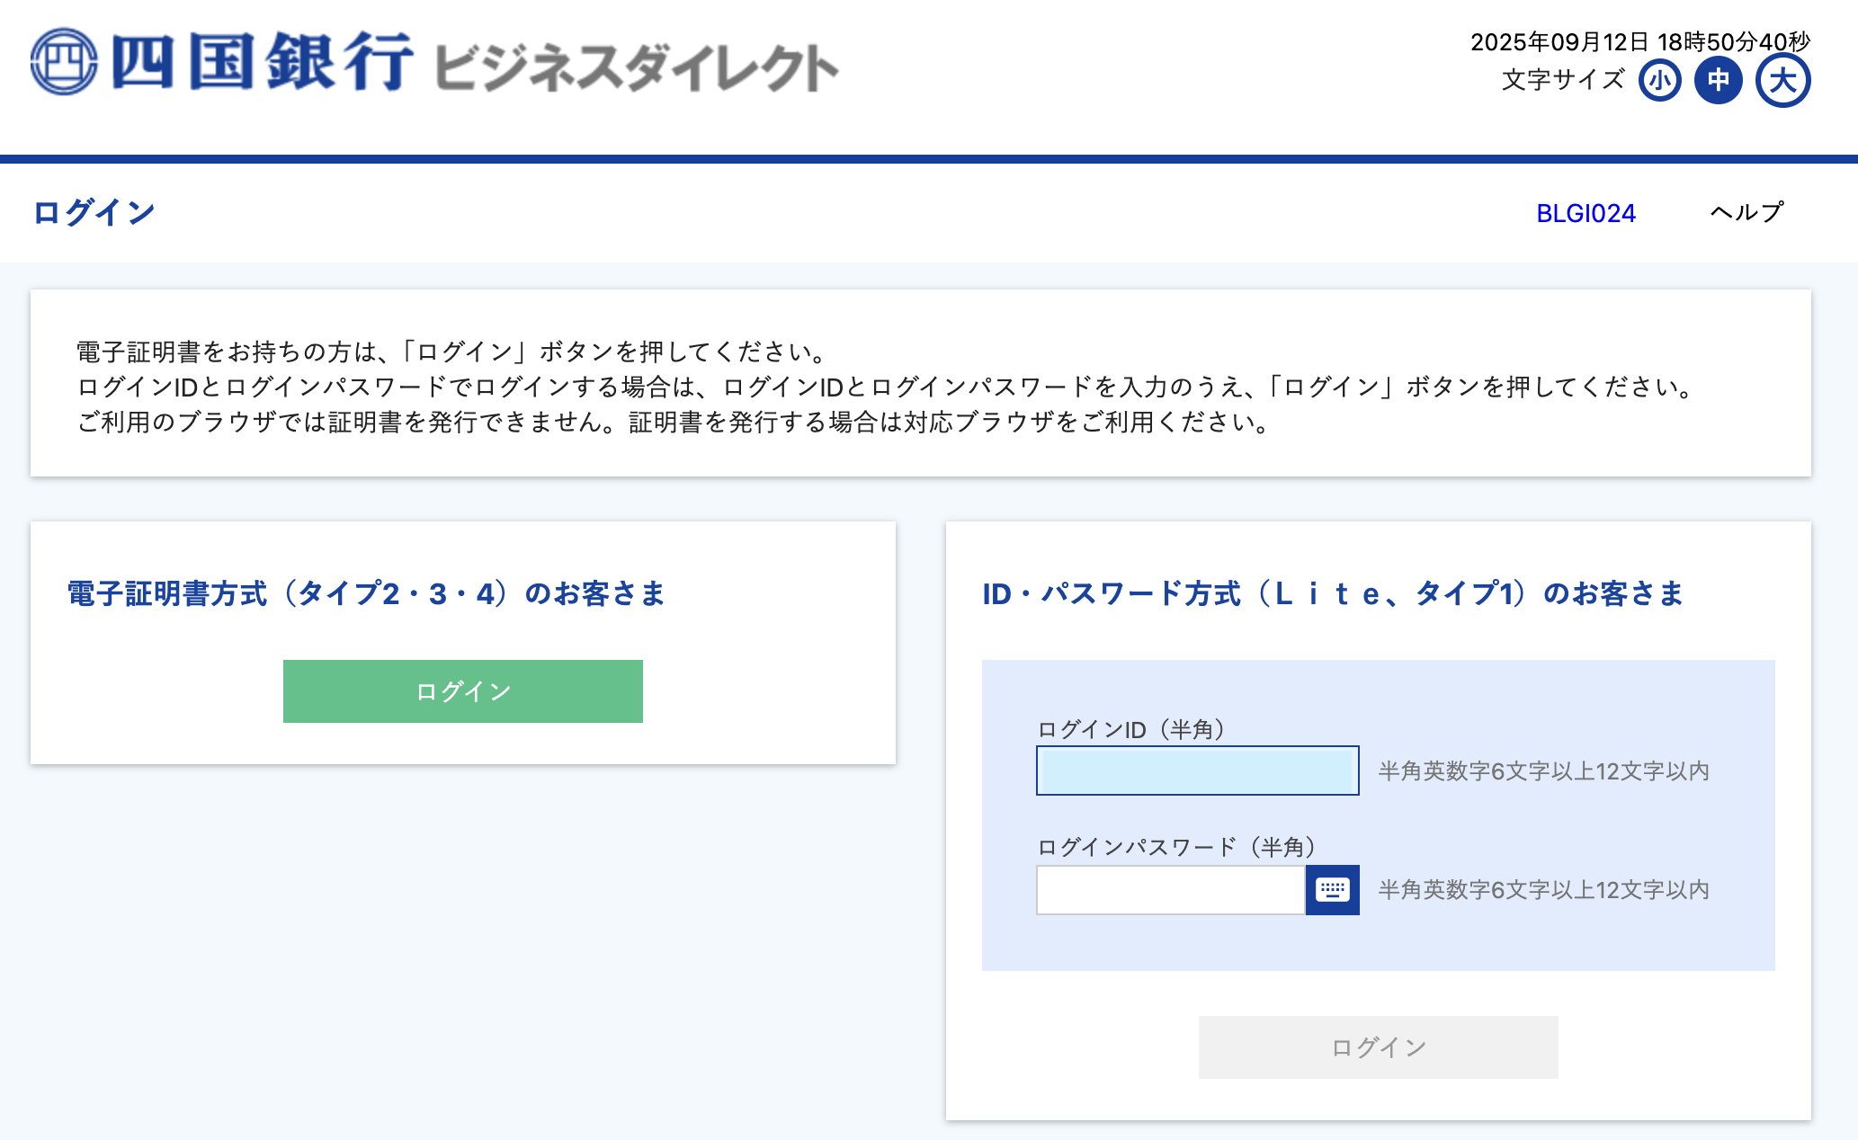This screenshot has height=1140, width=1858.
Task: Click the notice ご利用のブラウザでは証明書を発行できません
Action: coord(674,422)
